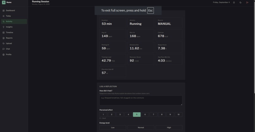Viewport: 255px width, 132px height.
Task: Click the Activity pulse icon
Action: pyautogui.click(x=3, y=21)
